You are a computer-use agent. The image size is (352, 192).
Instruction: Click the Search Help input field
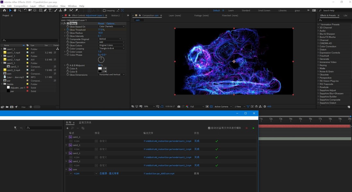click(335, 11)
